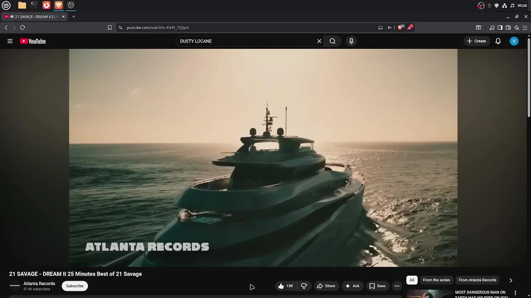The height and width of the screenshot is (298, 531).
Task: Clear the DUSTY LOCANE search query
Action: (319, 41)
